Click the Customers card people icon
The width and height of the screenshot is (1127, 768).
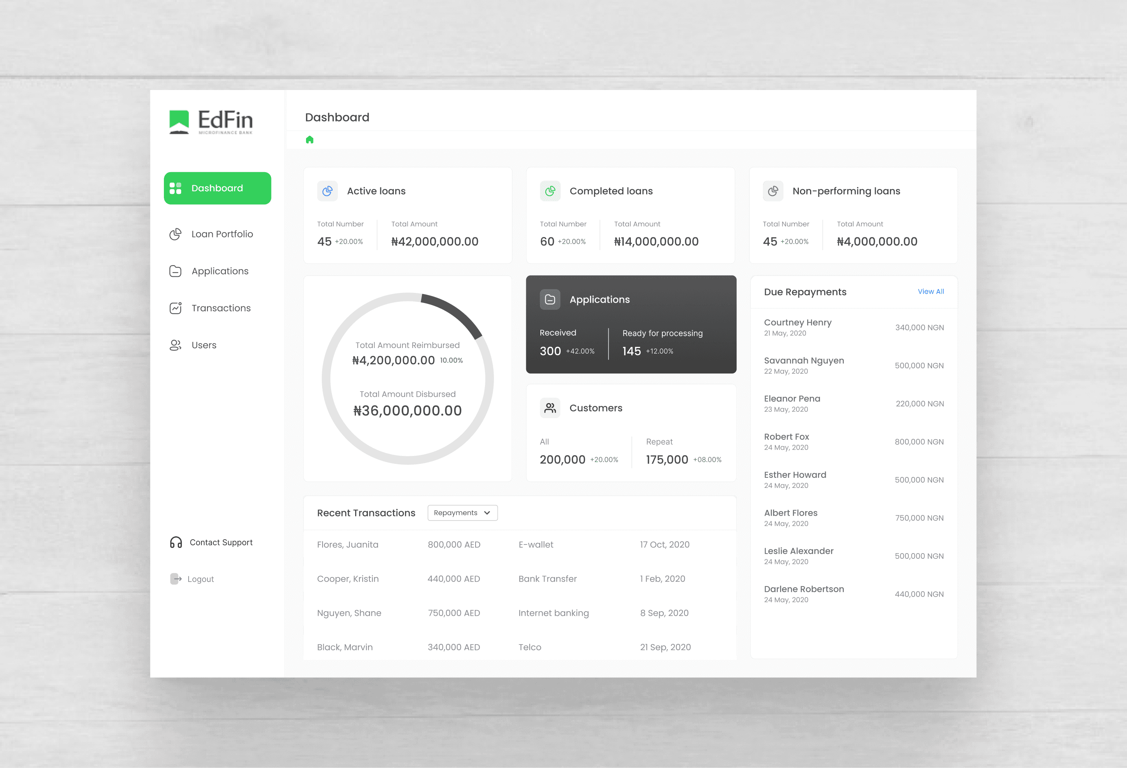[550, 408]
